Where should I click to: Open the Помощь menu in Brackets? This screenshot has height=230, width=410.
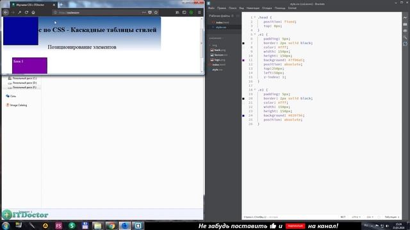point(280,8)
